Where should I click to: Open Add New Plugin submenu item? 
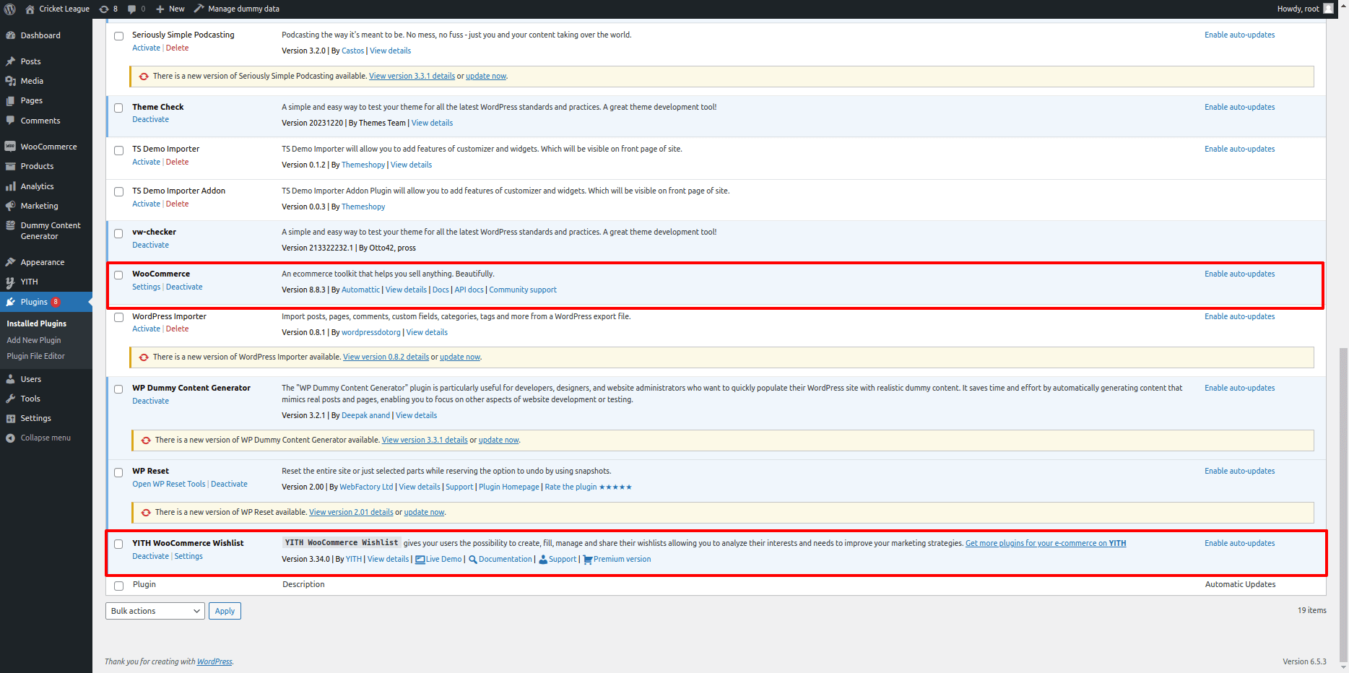[x=34, y=340]
